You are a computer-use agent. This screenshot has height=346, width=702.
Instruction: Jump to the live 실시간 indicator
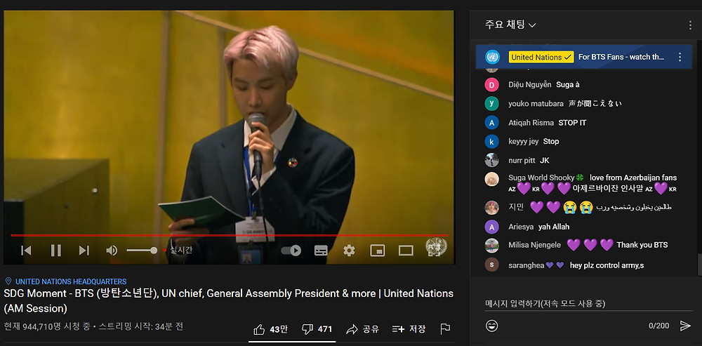[x=178, y=251]
